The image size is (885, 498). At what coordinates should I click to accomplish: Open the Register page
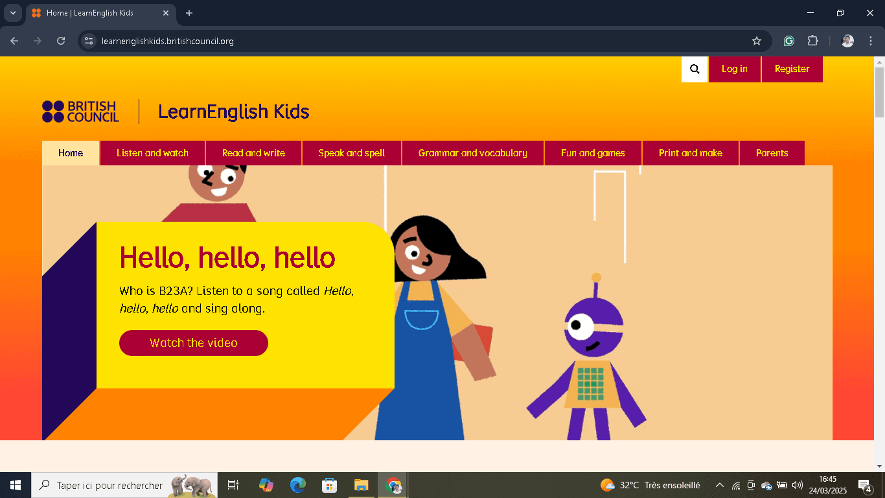point(792,69)
